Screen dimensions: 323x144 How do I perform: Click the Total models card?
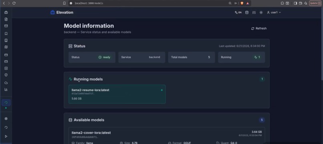pos(192,57)
